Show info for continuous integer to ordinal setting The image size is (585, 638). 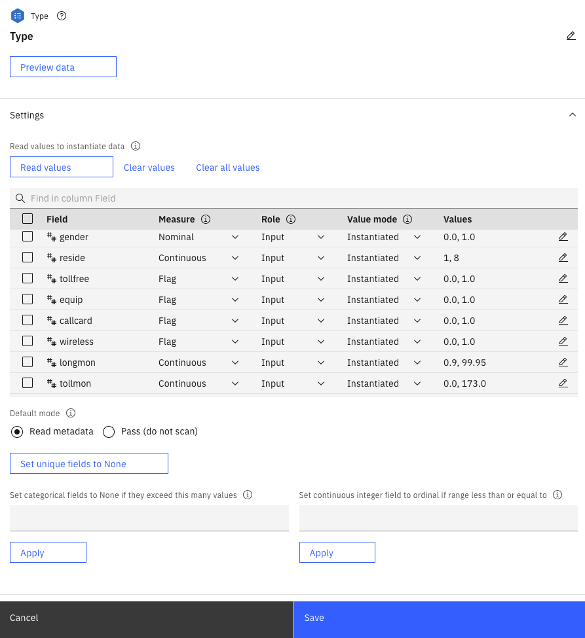(557, 495)
